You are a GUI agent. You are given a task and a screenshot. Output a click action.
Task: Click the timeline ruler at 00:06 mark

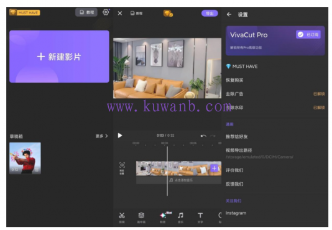[193, 144]
